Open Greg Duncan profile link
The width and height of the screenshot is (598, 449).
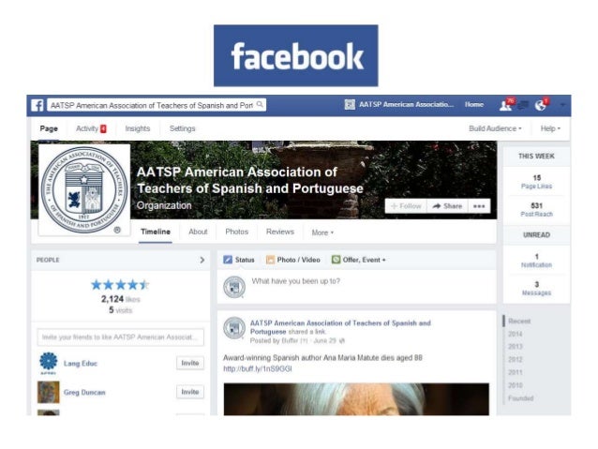[84, 392]
